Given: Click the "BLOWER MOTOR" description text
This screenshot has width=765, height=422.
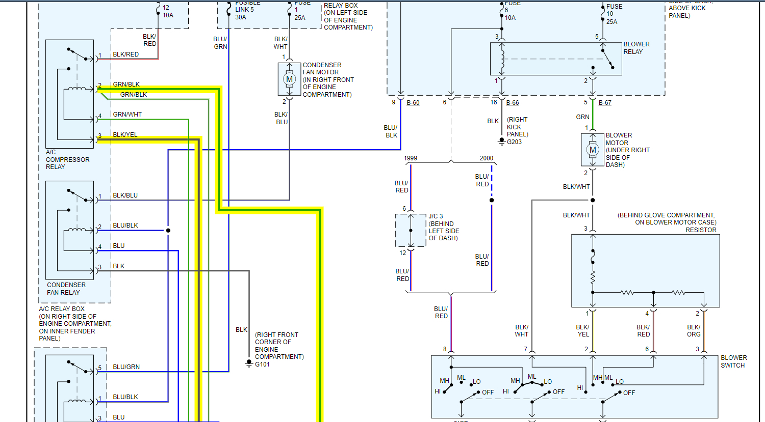Looking at the screenshot, I should [627, 150].
